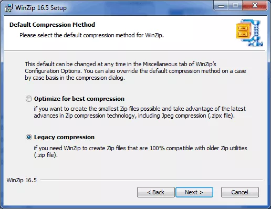Click the WinZip setup icon in title bar

tap(8, 8)
